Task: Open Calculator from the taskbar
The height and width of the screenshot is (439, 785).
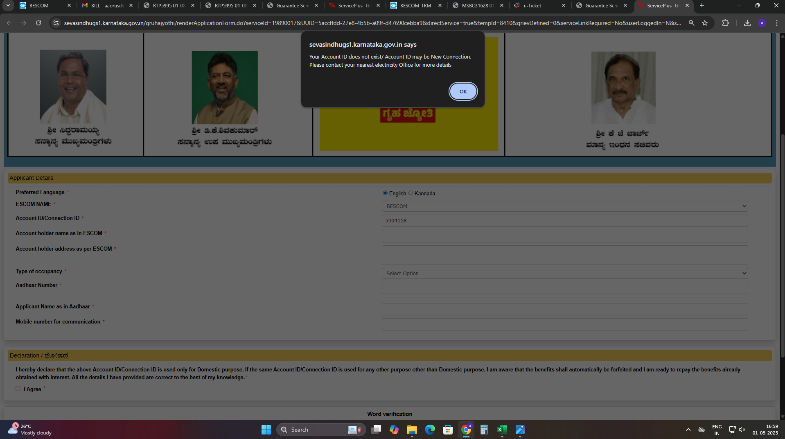Action: pyautogui.click(x=484, y=430)
